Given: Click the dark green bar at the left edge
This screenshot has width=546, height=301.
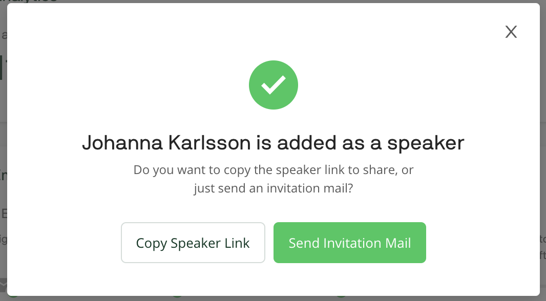Looking at the screenshot, I should (1, 67).
